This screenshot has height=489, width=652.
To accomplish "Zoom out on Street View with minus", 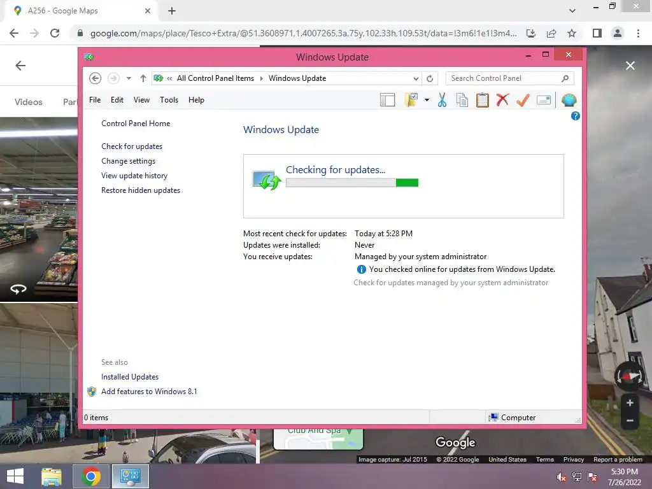I will (x=630, y=420).
